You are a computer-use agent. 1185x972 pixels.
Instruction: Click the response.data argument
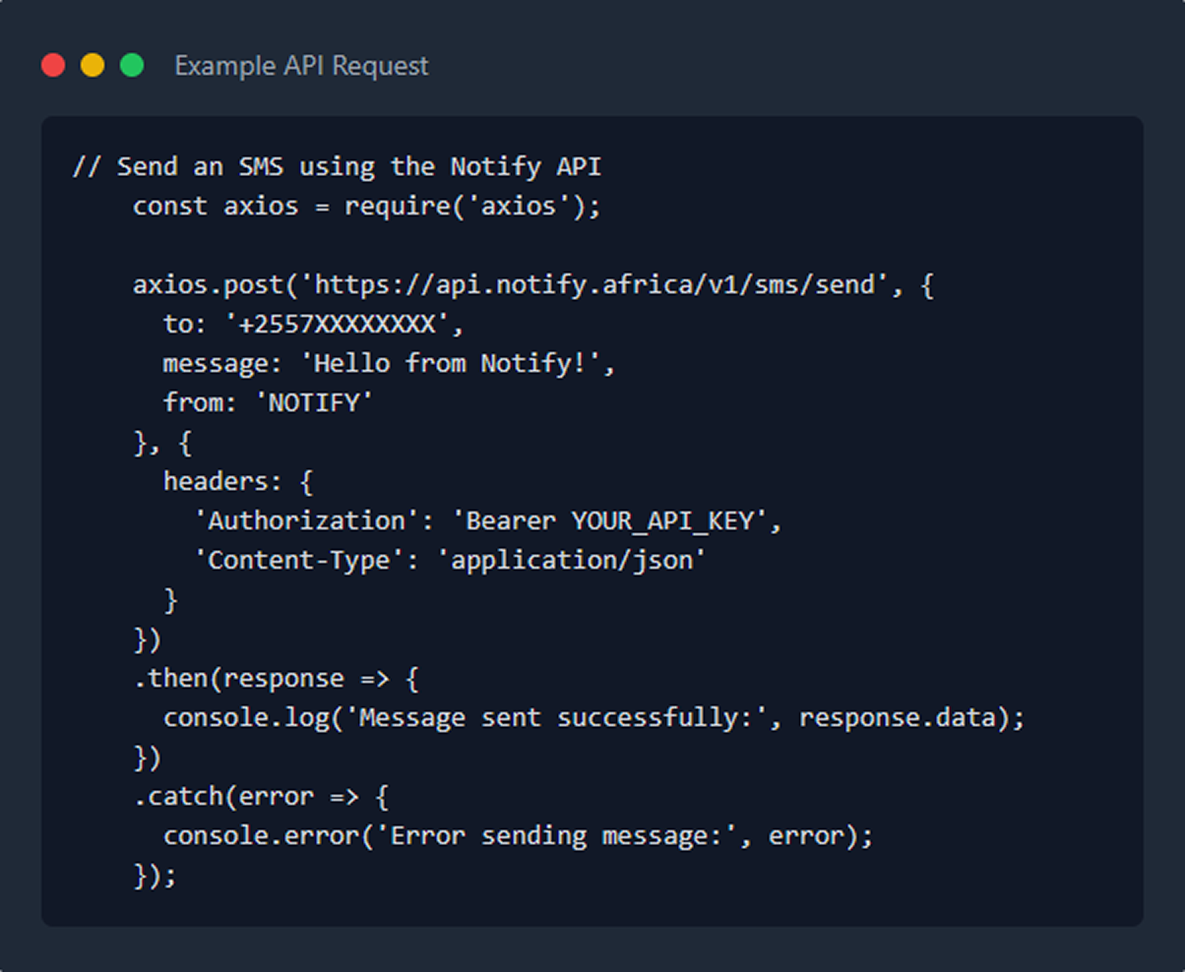point(897,718)
